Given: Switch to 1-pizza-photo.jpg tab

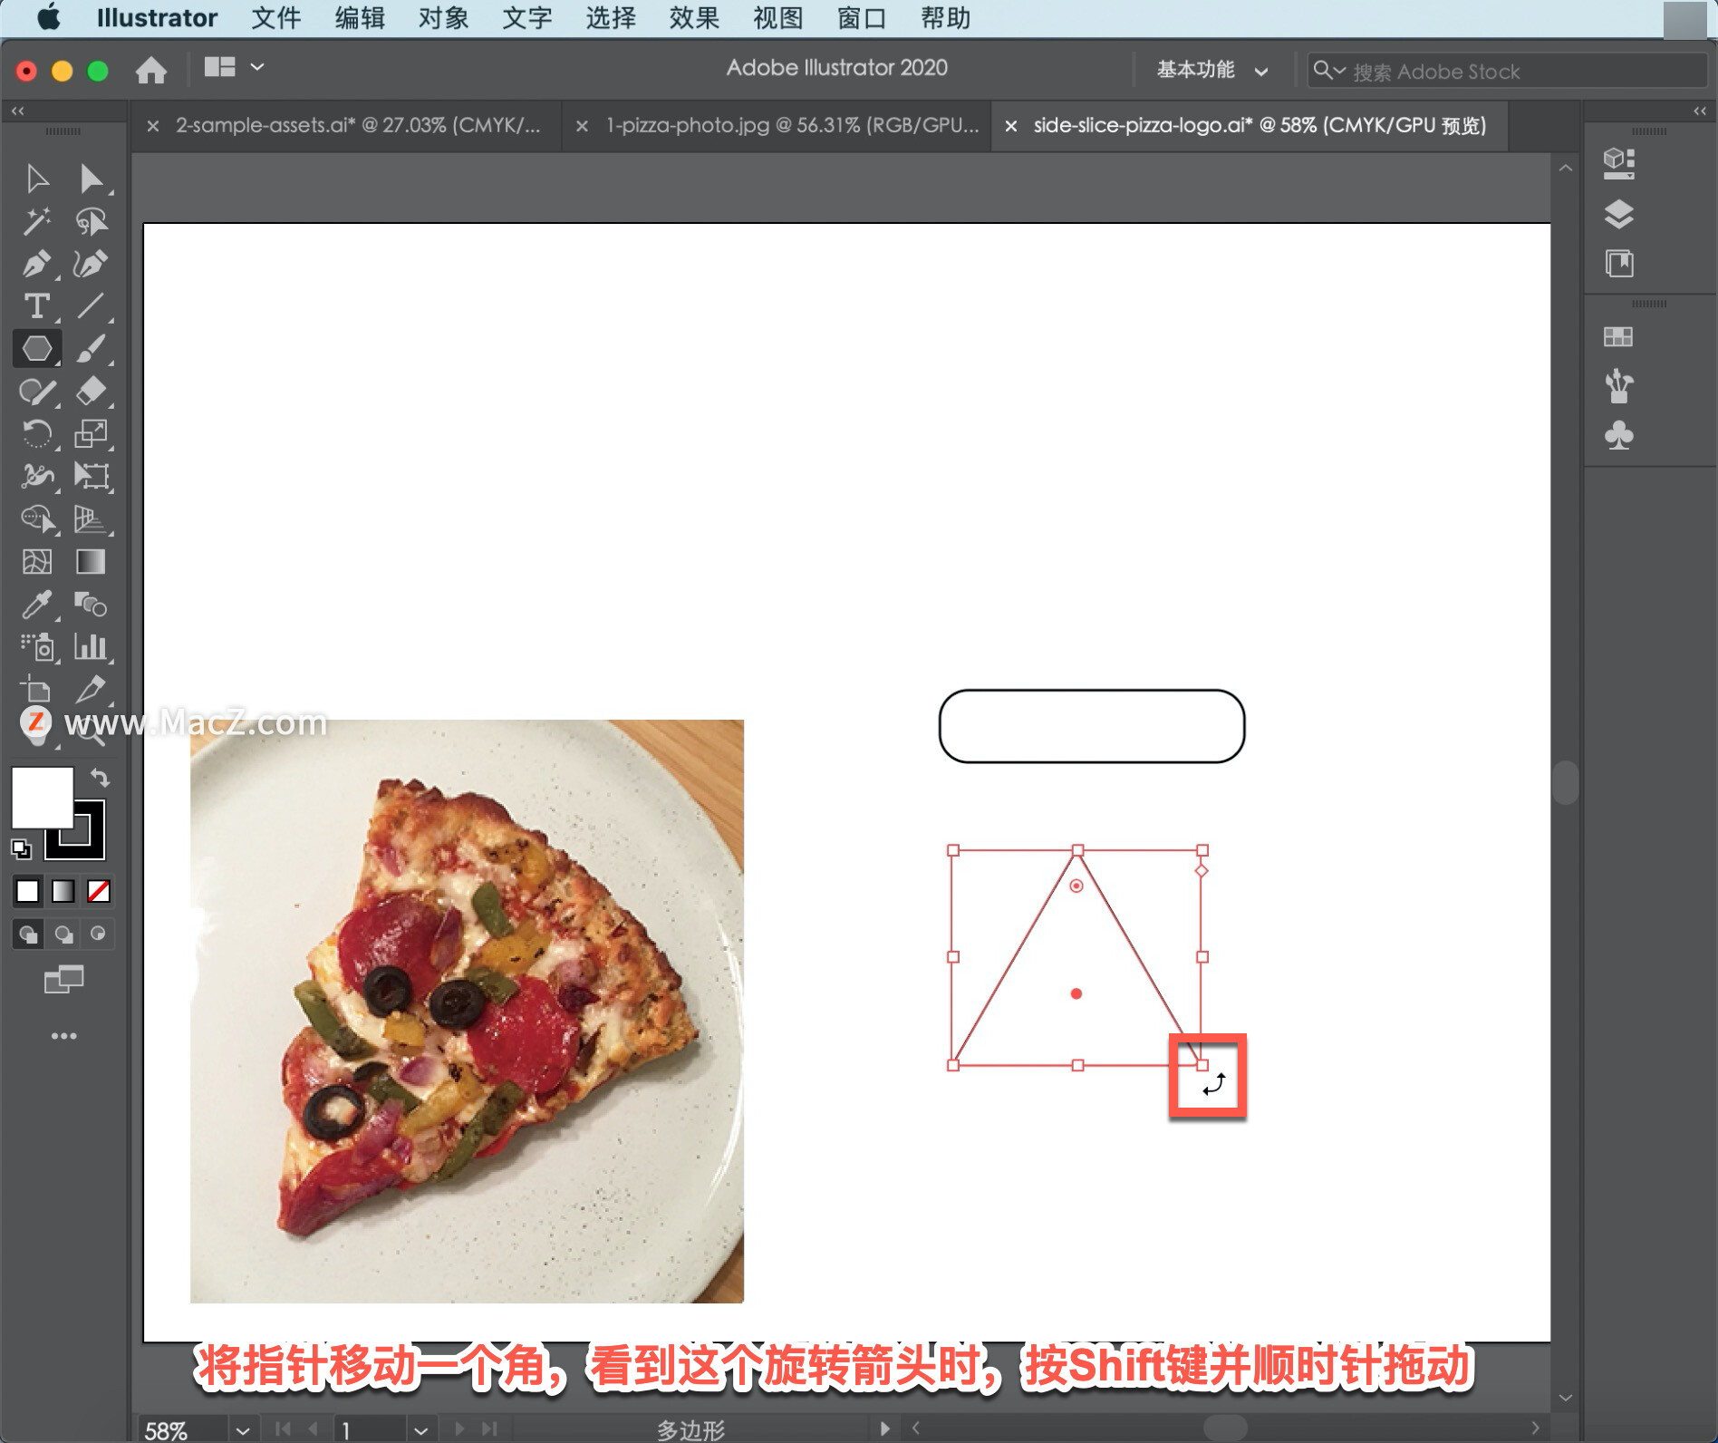Looking at the screenshot, I should (x=793, y=125).
